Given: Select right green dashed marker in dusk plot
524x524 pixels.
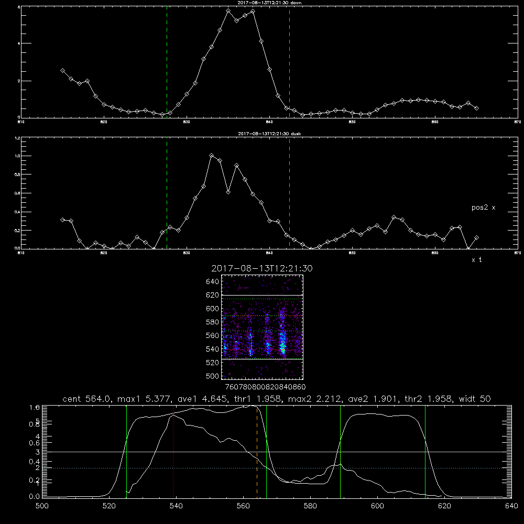Looking at the screenshot, I should [x=289, y=193].
